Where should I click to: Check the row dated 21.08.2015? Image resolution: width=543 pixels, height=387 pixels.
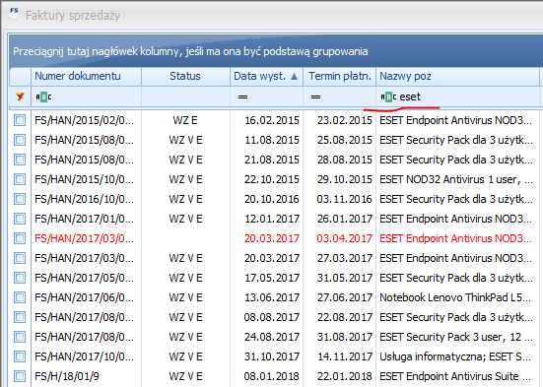click(x=20, y=160)
